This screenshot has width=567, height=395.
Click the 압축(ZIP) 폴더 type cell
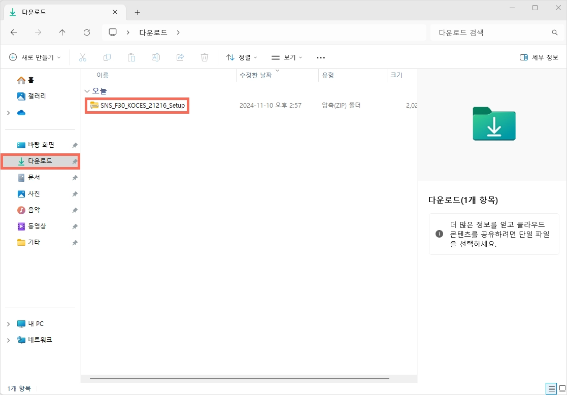(341, 106)
